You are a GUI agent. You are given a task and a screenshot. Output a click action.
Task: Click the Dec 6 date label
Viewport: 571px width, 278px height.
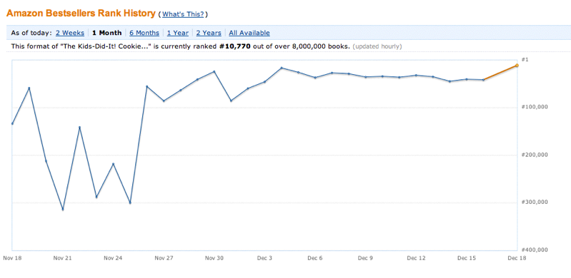point(315,258)
